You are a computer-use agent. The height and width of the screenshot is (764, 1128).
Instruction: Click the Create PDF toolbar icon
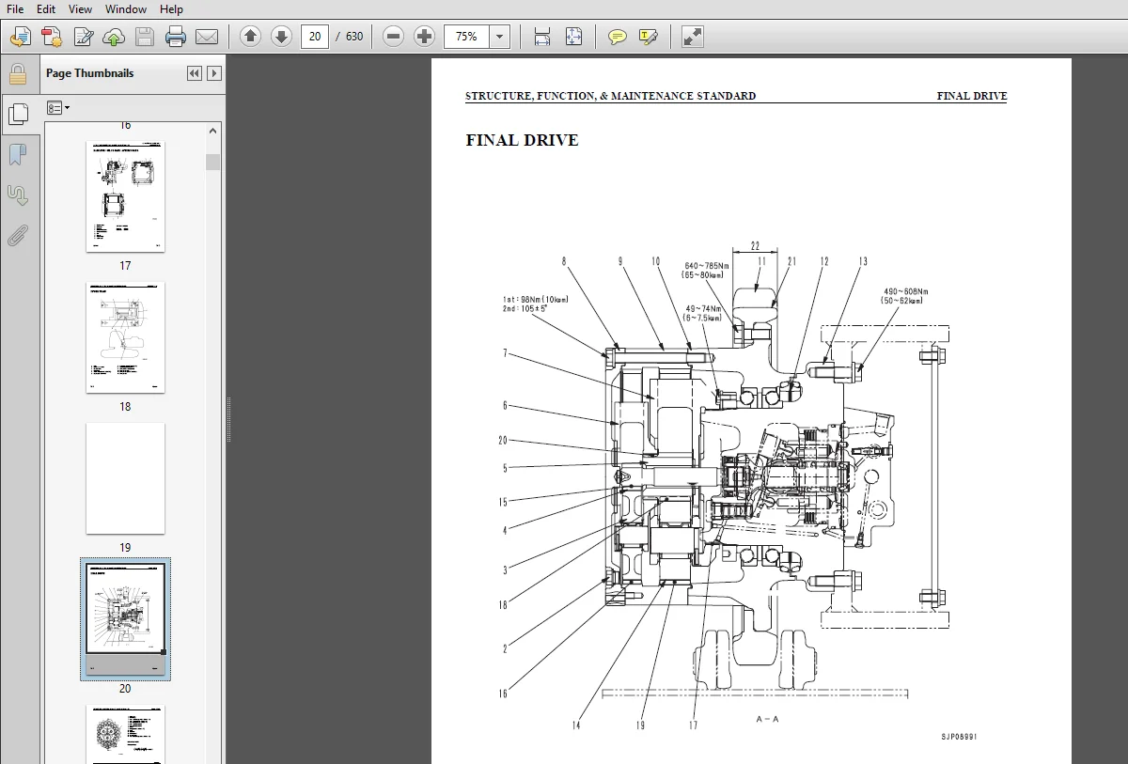point(20,37)
